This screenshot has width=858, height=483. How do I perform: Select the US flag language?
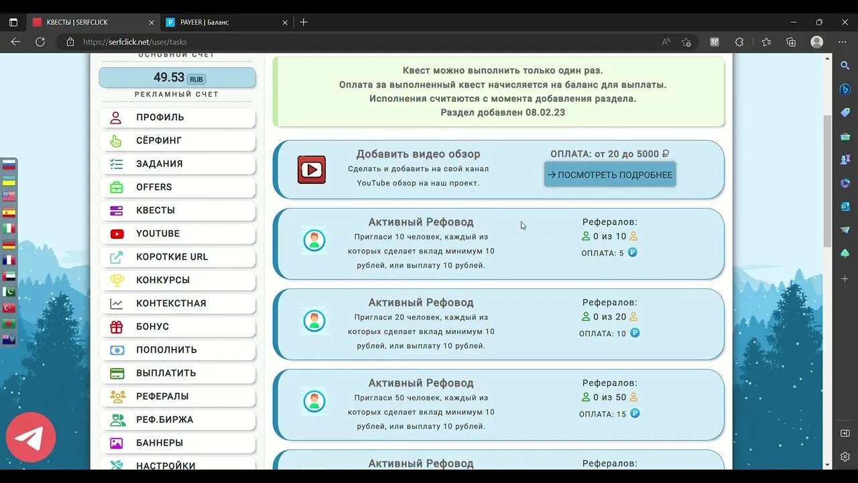[9, 197]
